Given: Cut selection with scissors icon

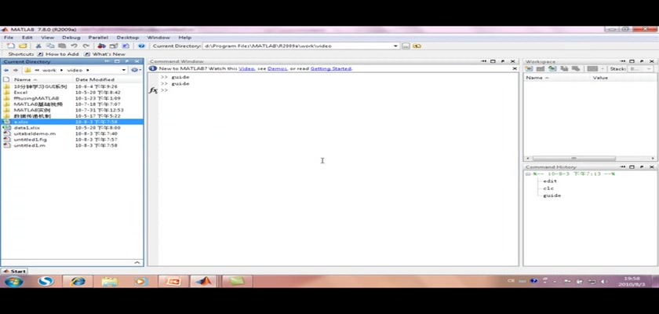Looking at the screenshot, I should [38, 46].
